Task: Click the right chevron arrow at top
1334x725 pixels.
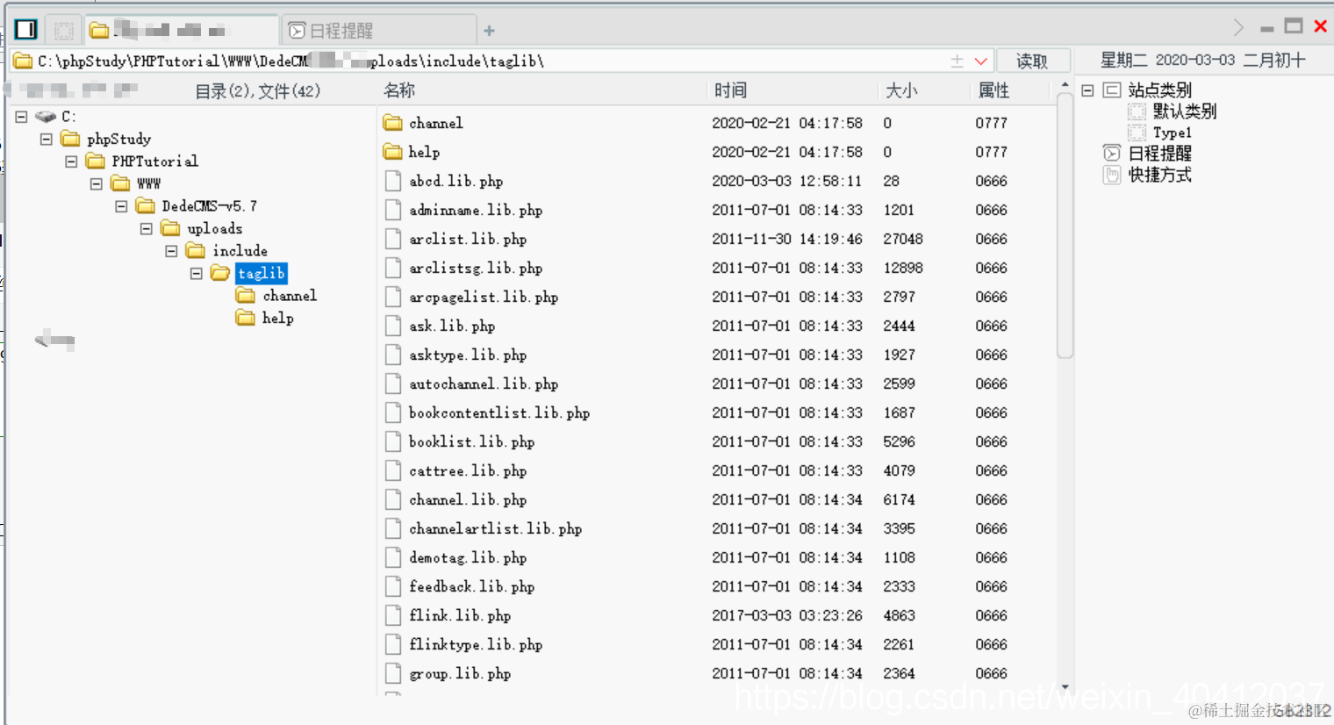Action: coord(1238,27)
